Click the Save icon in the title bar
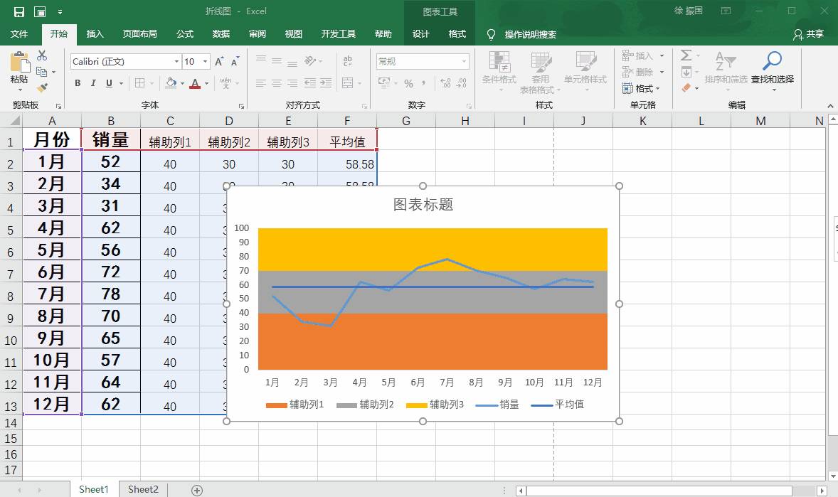 [x=18, y=12]
